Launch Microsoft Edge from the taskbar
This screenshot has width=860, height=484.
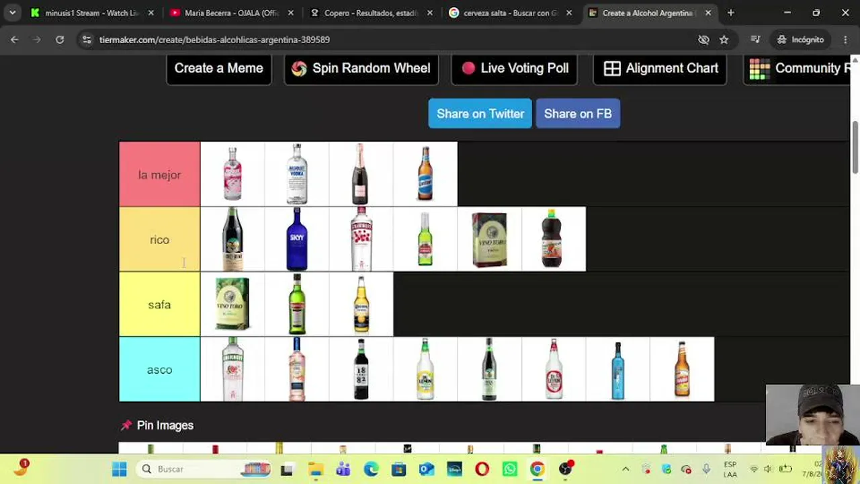[x=371, y=469]
